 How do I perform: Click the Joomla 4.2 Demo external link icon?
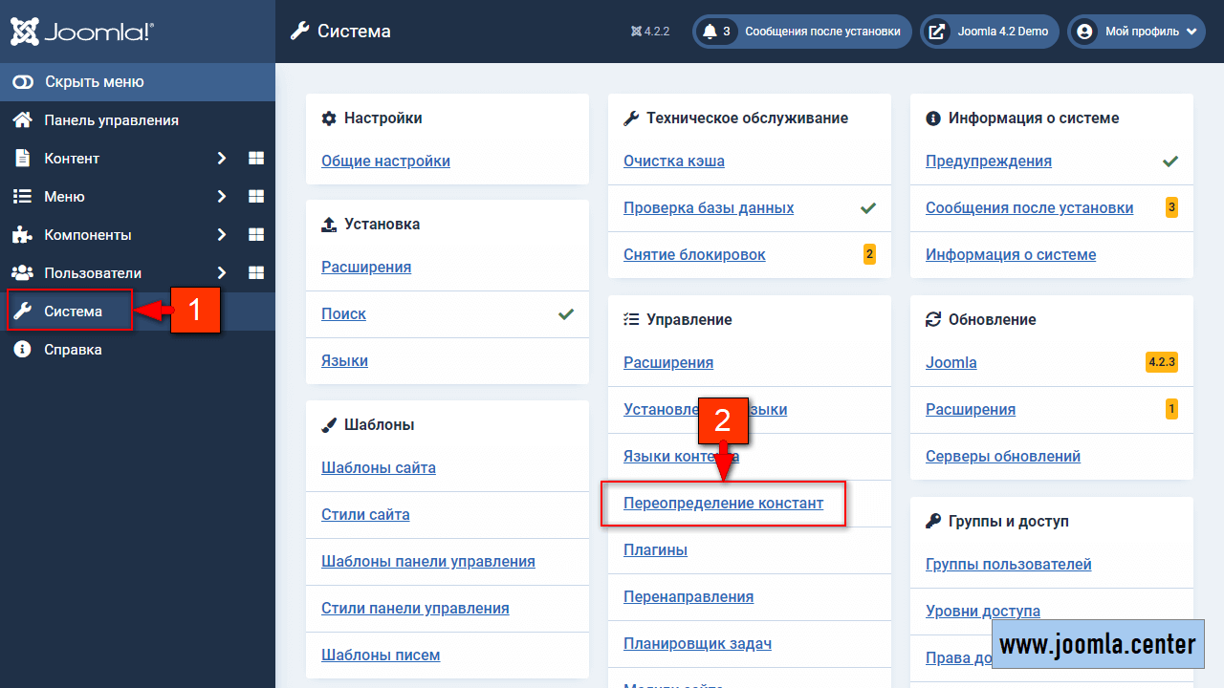coord(938,32)
